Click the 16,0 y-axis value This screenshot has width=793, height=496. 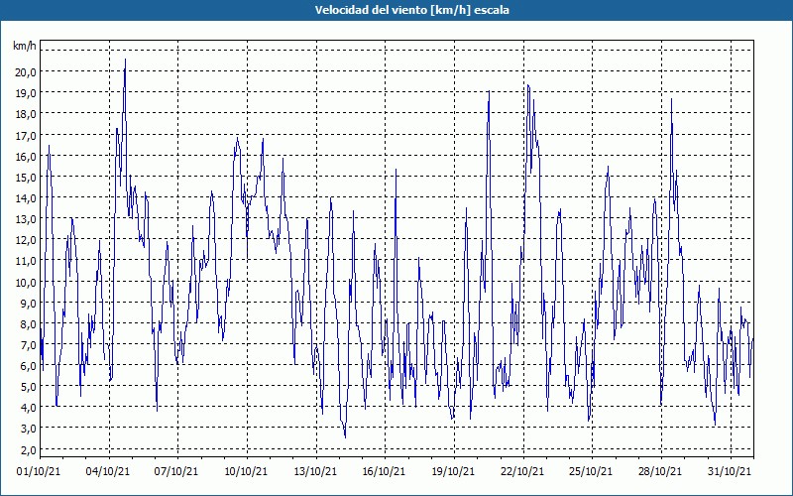coord(26,157)
